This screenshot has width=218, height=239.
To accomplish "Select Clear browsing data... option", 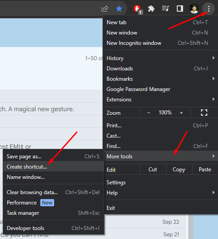I will coord(53,192).
